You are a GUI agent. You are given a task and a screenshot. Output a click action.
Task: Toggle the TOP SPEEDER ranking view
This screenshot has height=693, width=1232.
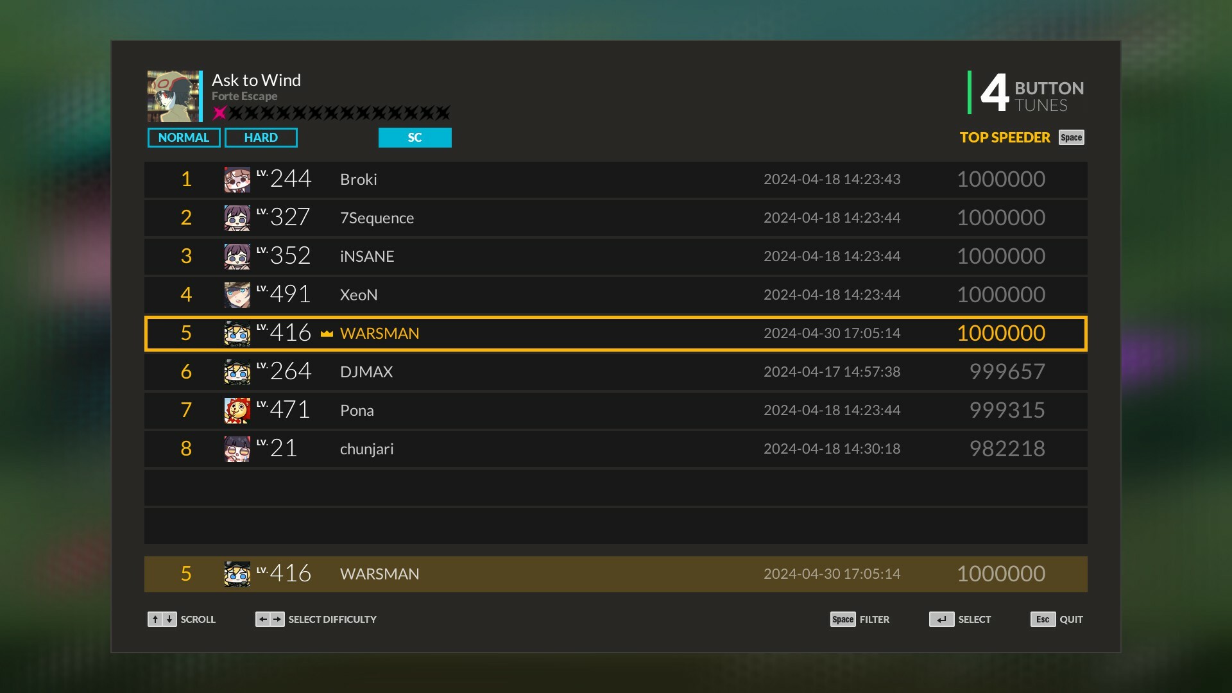pyautogui.click(x=1004, y=137)
